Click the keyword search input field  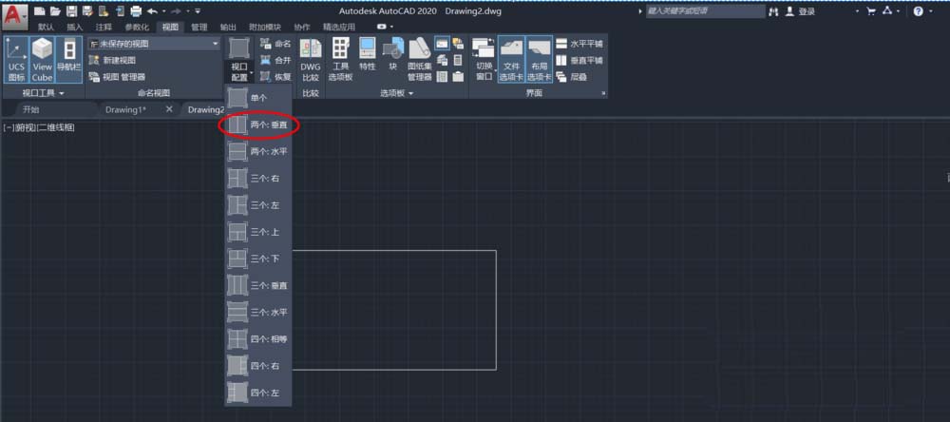pyautogui.click(x=705, y=10)
